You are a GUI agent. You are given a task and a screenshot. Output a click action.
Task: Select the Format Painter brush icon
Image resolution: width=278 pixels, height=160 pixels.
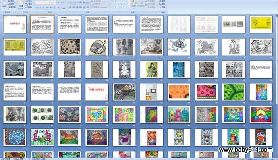click(9, 7)
